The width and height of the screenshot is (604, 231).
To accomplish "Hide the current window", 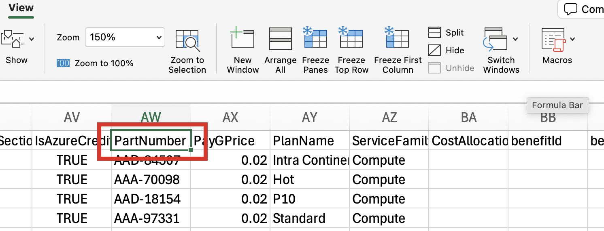I will (446, 50).
